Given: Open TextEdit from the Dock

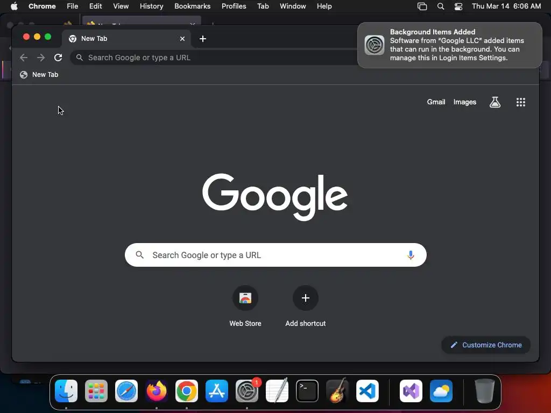Looking at the screenshot, I should tap(277, 391).
